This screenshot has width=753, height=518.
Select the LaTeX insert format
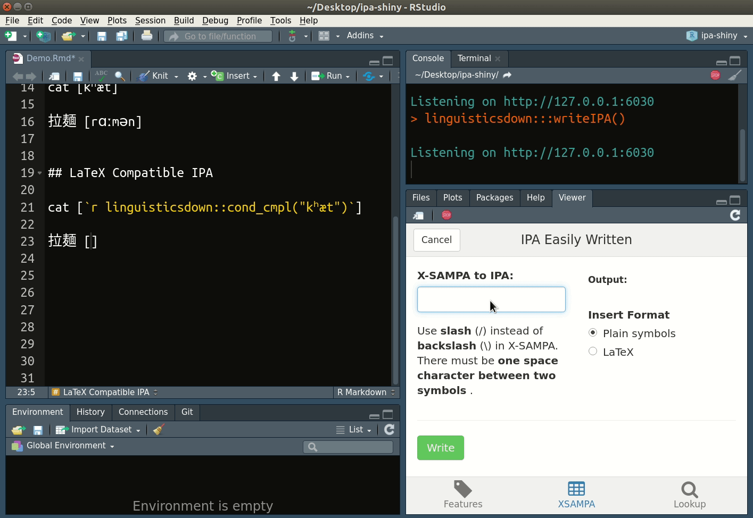593,352
